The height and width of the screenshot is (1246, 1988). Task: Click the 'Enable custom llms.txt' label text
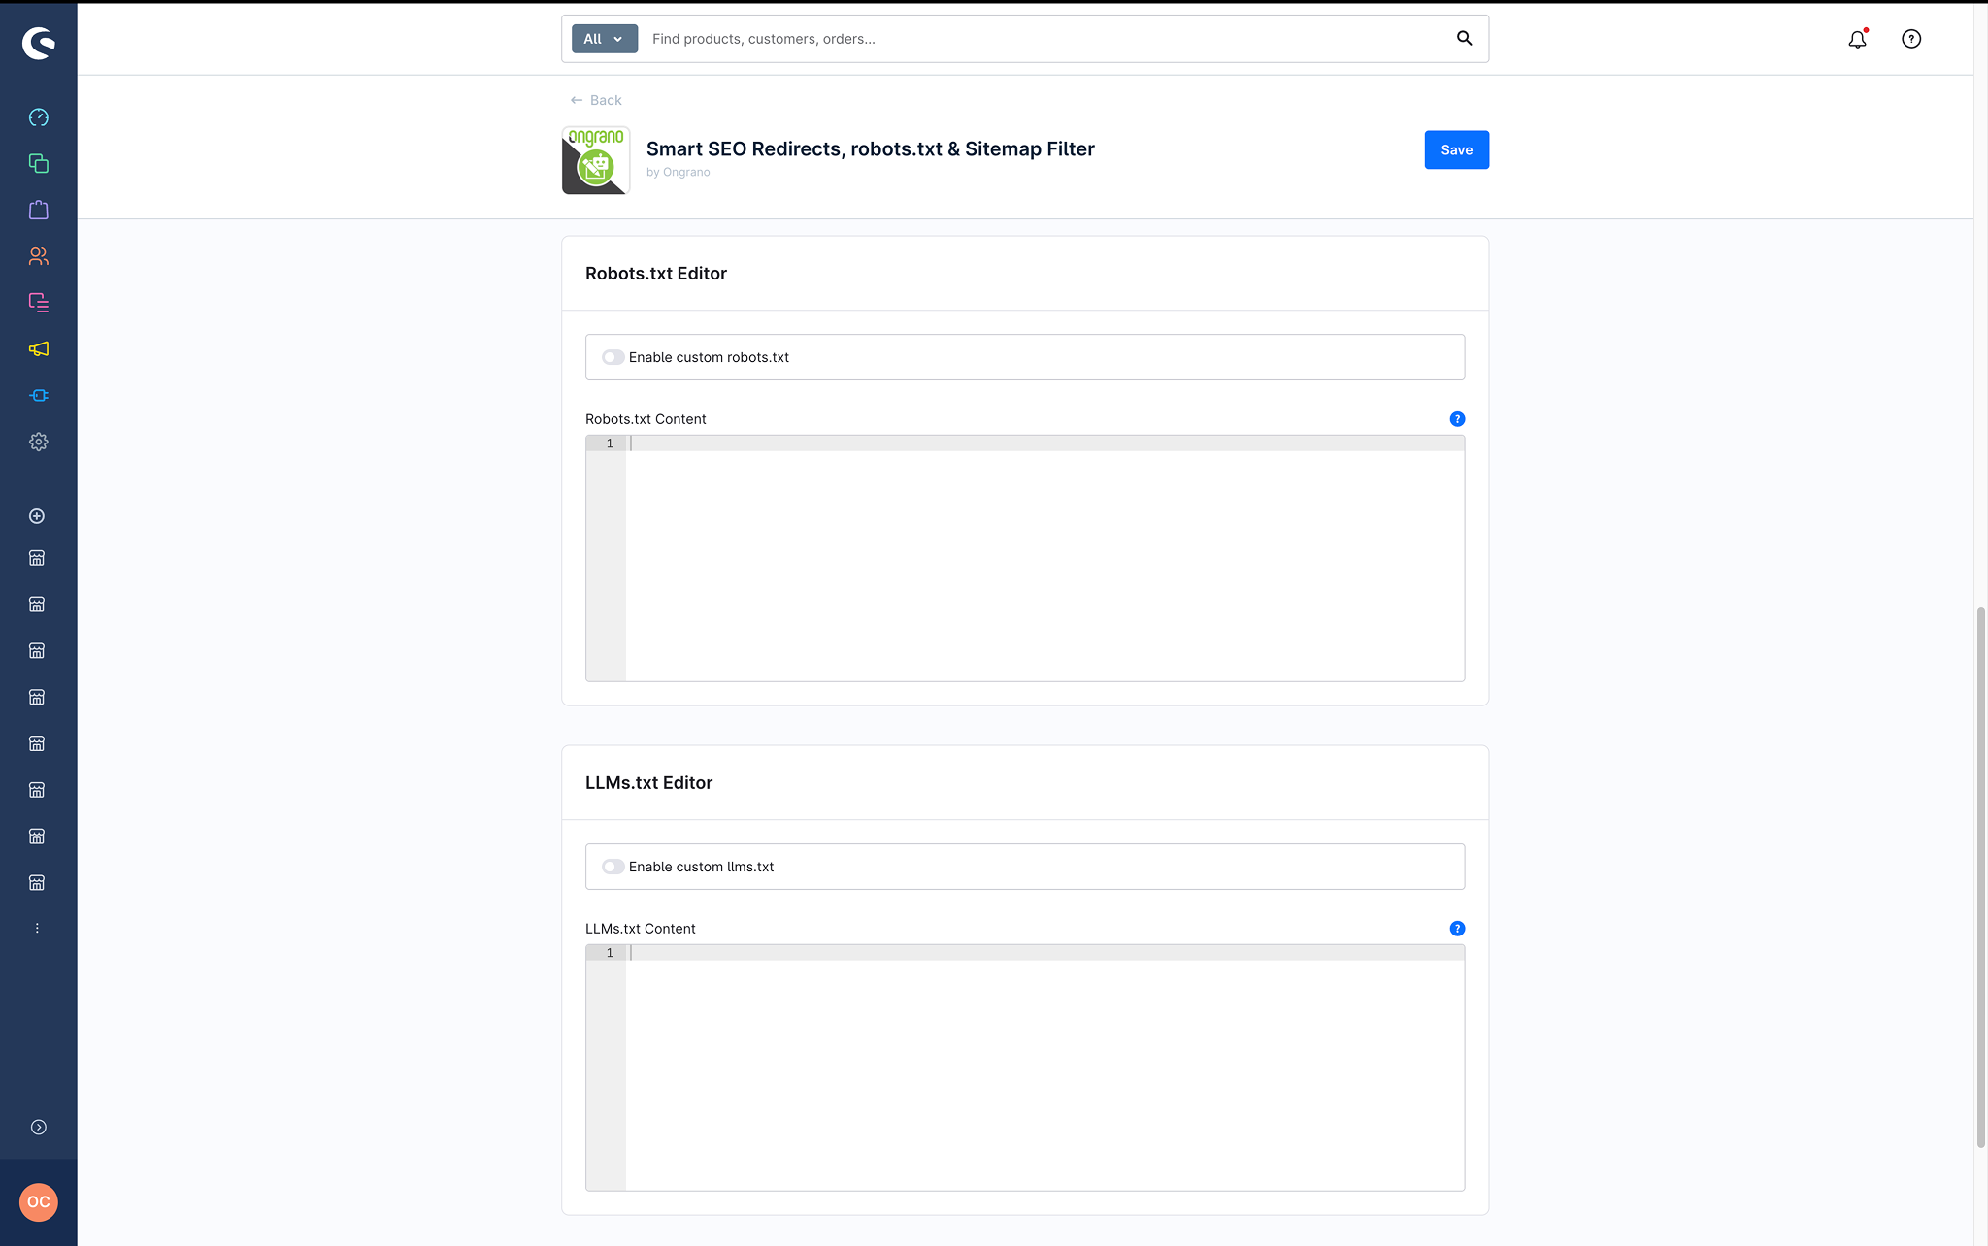(702, 867)
